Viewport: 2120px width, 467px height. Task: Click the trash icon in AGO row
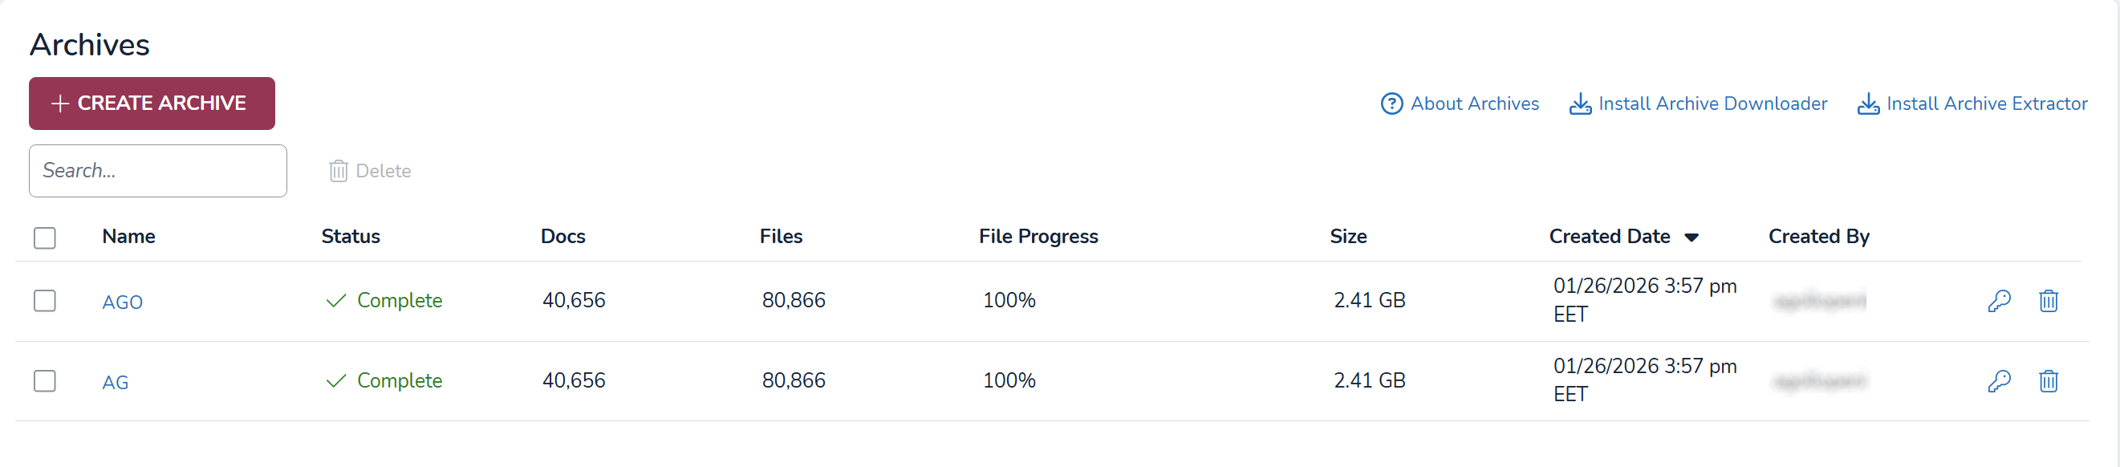(2048, 301)
